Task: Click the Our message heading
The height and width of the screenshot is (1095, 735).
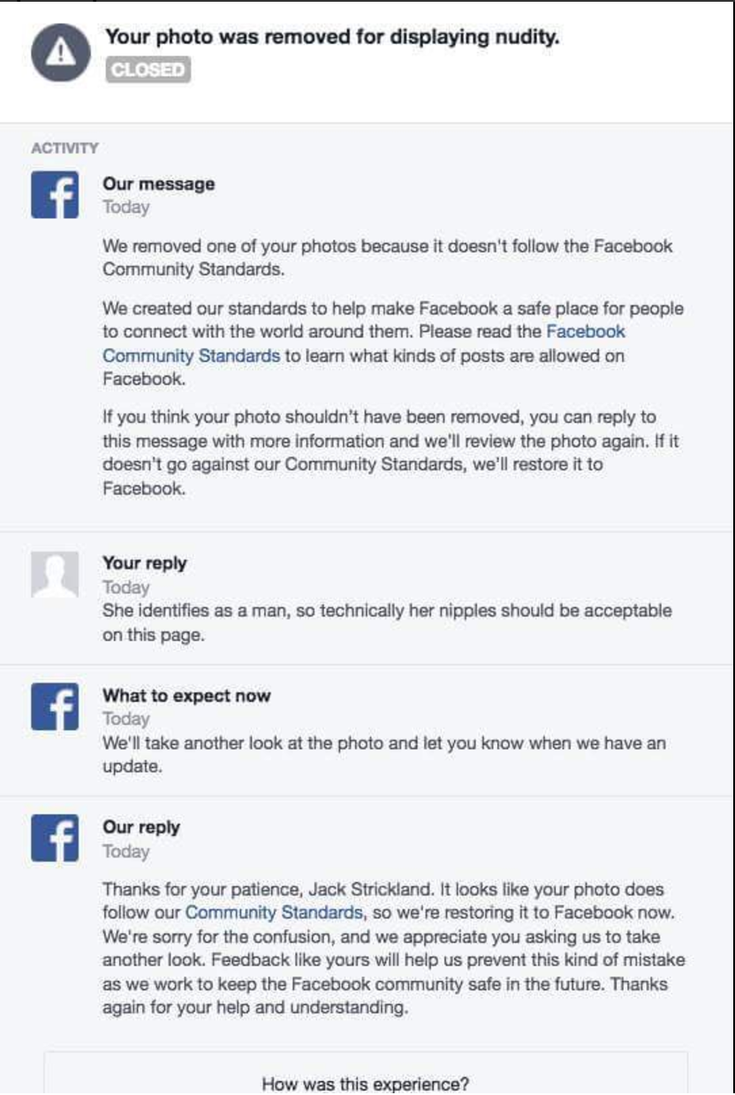Action: 159,184
